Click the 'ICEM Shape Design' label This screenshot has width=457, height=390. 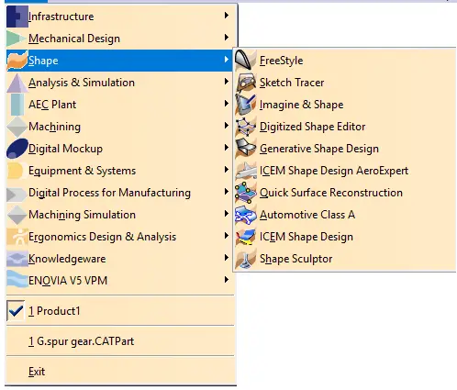click(307, 237)
